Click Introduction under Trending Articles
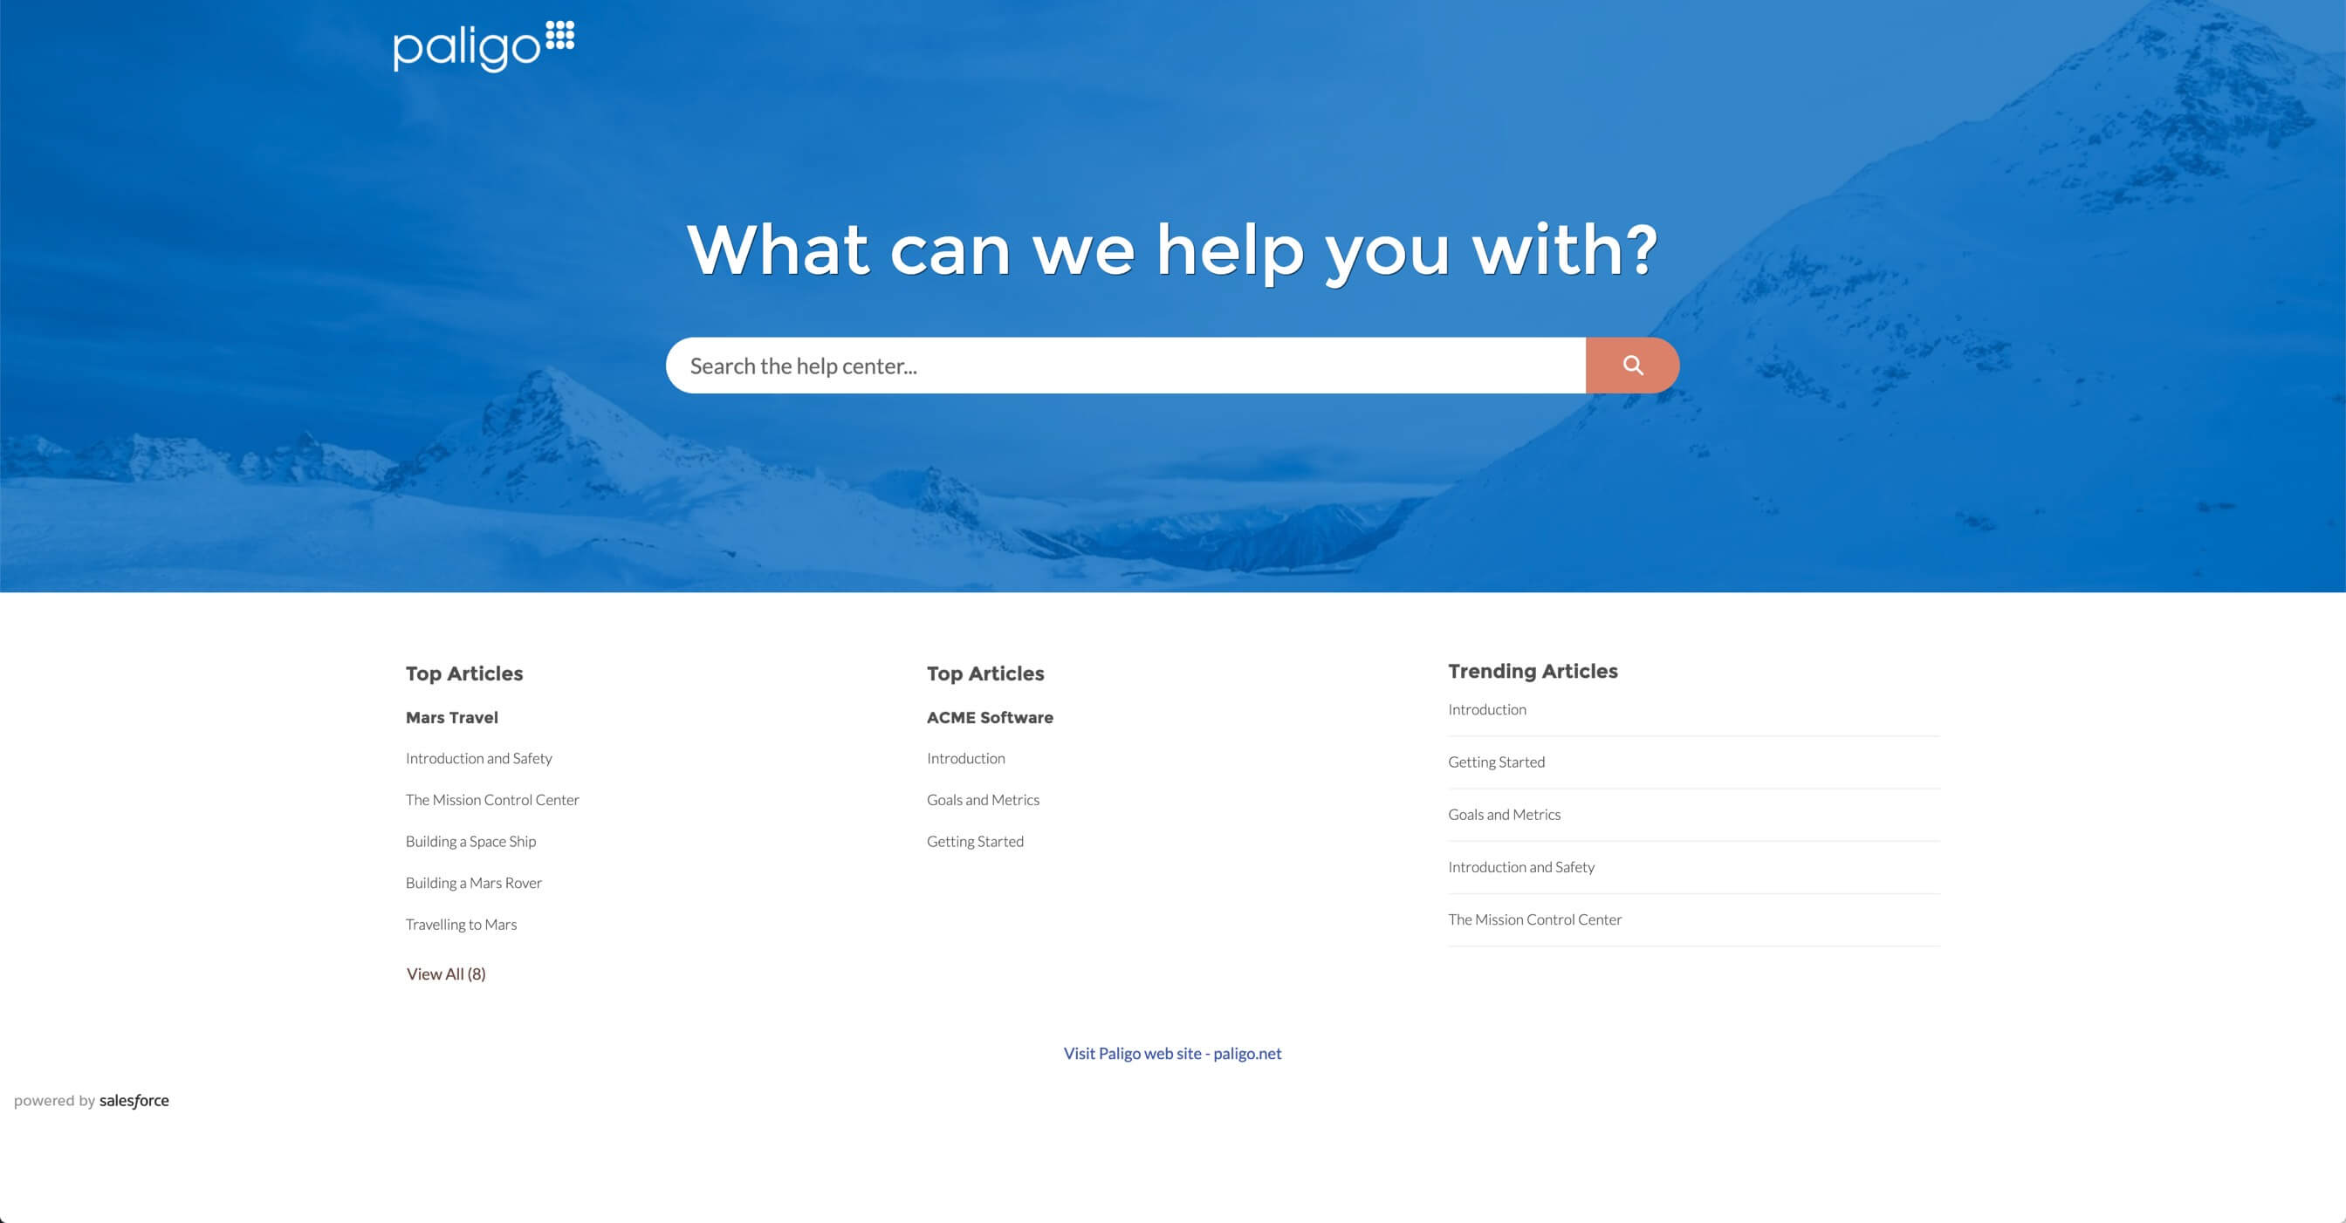This screenshot has width=2346, height=1223. click(x=1486, y=708)
